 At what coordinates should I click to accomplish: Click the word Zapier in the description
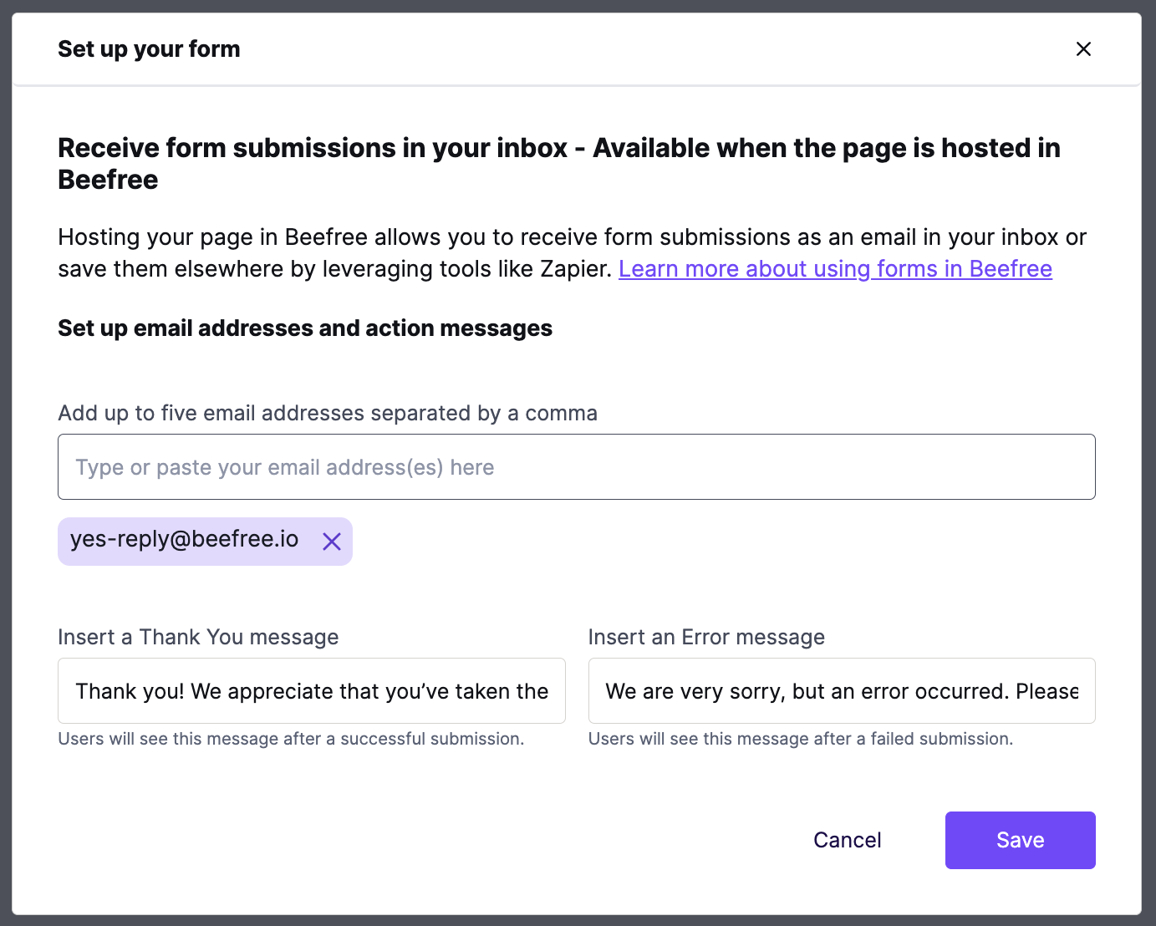(x=576, y=269)
